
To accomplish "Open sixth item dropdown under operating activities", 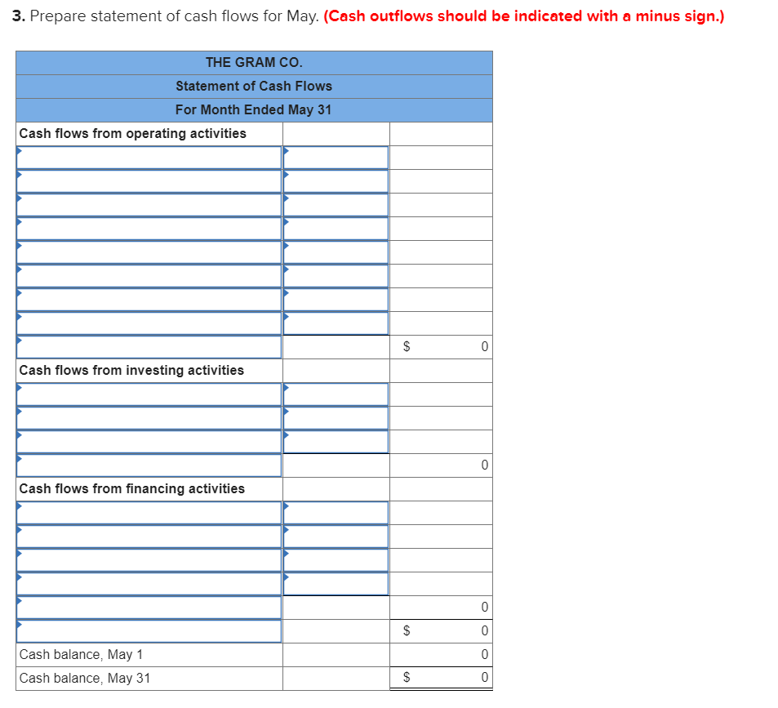I will coord(149,276).
